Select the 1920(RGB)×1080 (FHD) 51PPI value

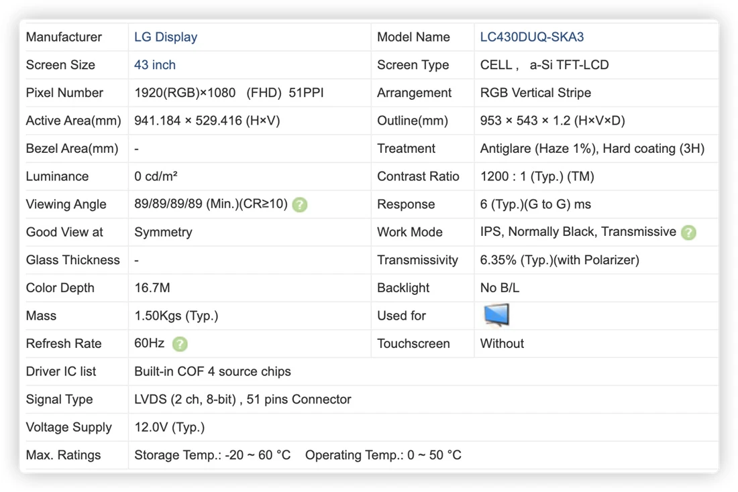[x=229, y=93]
